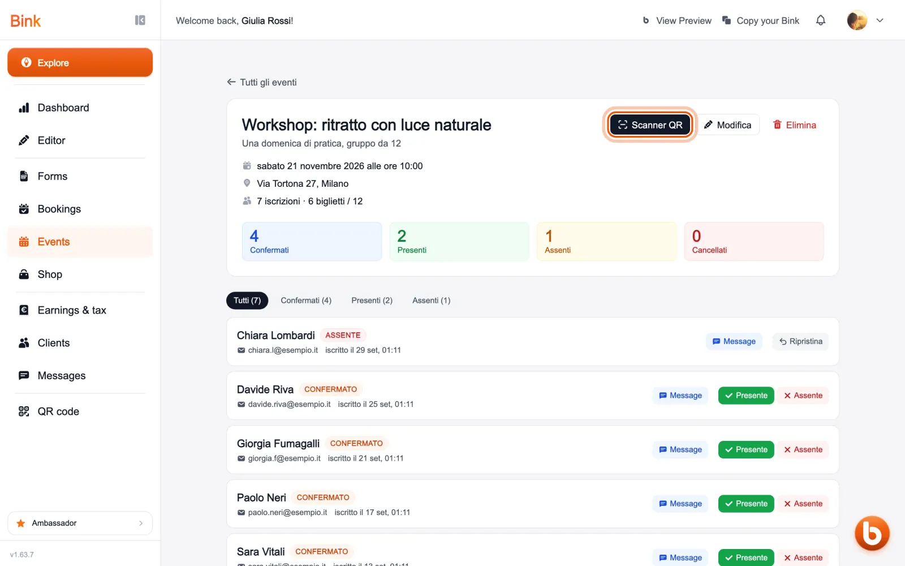
Task: Edit the event with Modifica
Action: click(x=728, y=125)
